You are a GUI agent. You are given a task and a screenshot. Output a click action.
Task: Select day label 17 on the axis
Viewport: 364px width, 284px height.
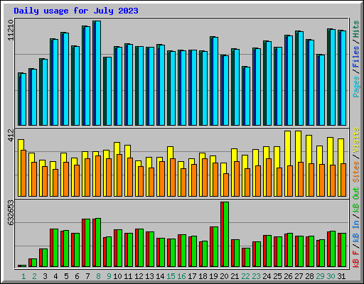coord(192,276)
